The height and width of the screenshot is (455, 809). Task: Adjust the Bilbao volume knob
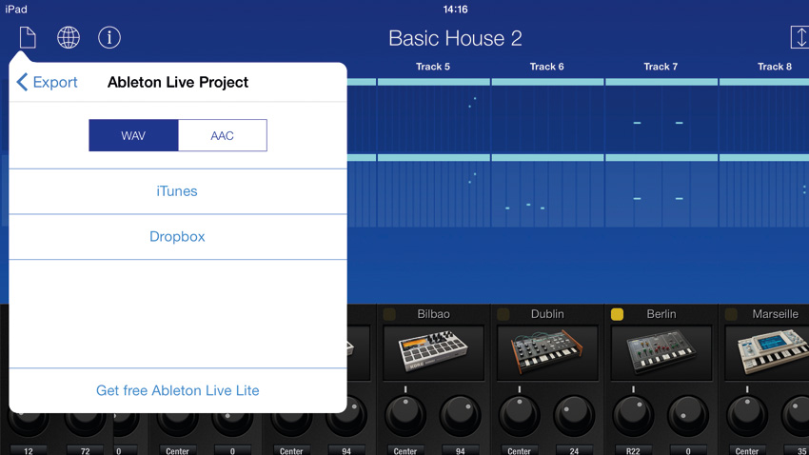[x=461, y=414]
